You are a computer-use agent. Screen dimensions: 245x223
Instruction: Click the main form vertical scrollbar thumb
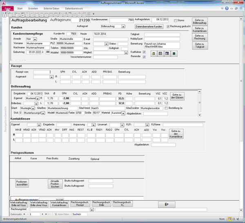(x=241, y=81)
